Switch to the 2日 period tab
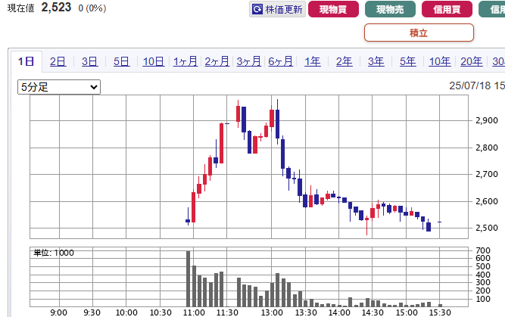The height and width of the screenshot is (317, 505). (58, 61)
